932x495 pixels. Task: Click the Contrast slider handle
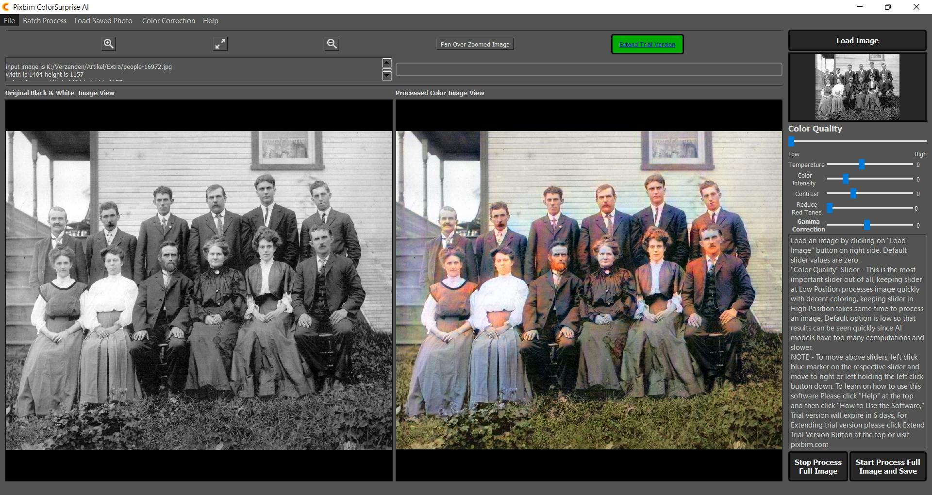(853, 194)
